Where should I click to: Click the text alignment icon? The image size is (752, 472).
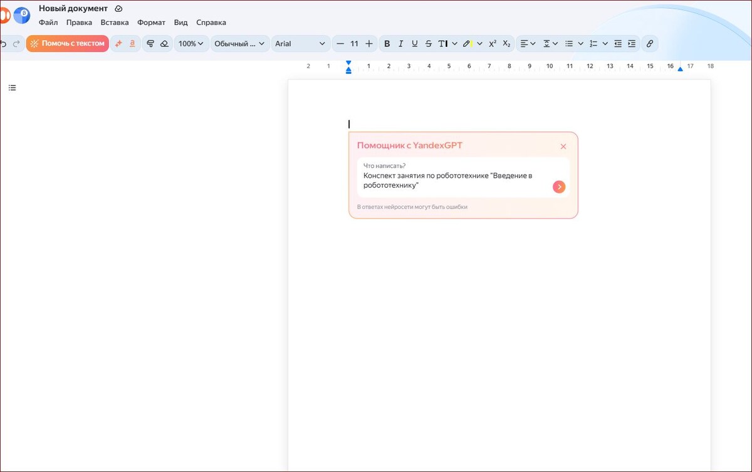pos(524,44)
